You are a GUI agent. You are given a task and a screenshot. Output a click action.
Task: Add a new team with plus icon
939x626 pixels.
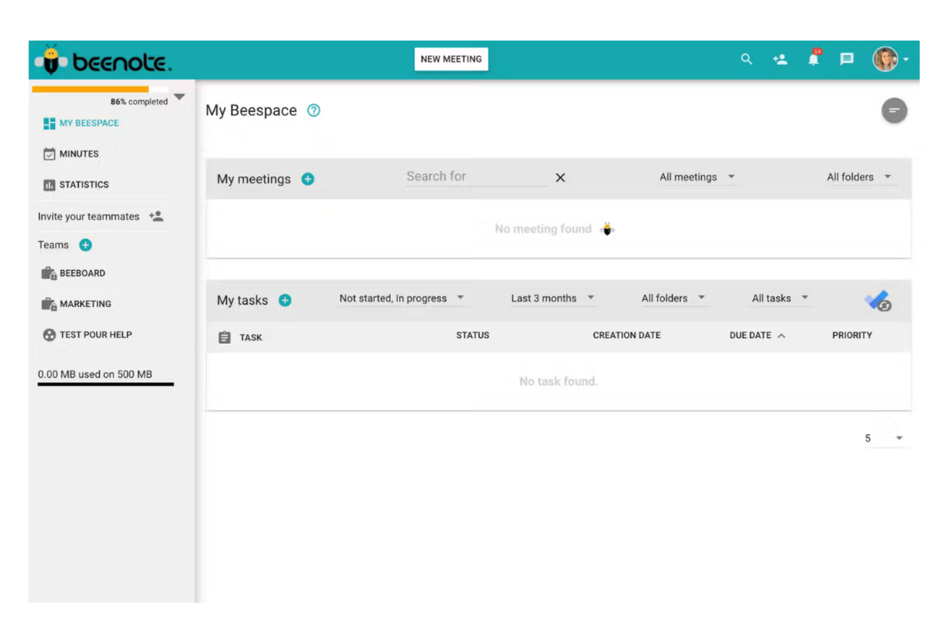[86, 245]
